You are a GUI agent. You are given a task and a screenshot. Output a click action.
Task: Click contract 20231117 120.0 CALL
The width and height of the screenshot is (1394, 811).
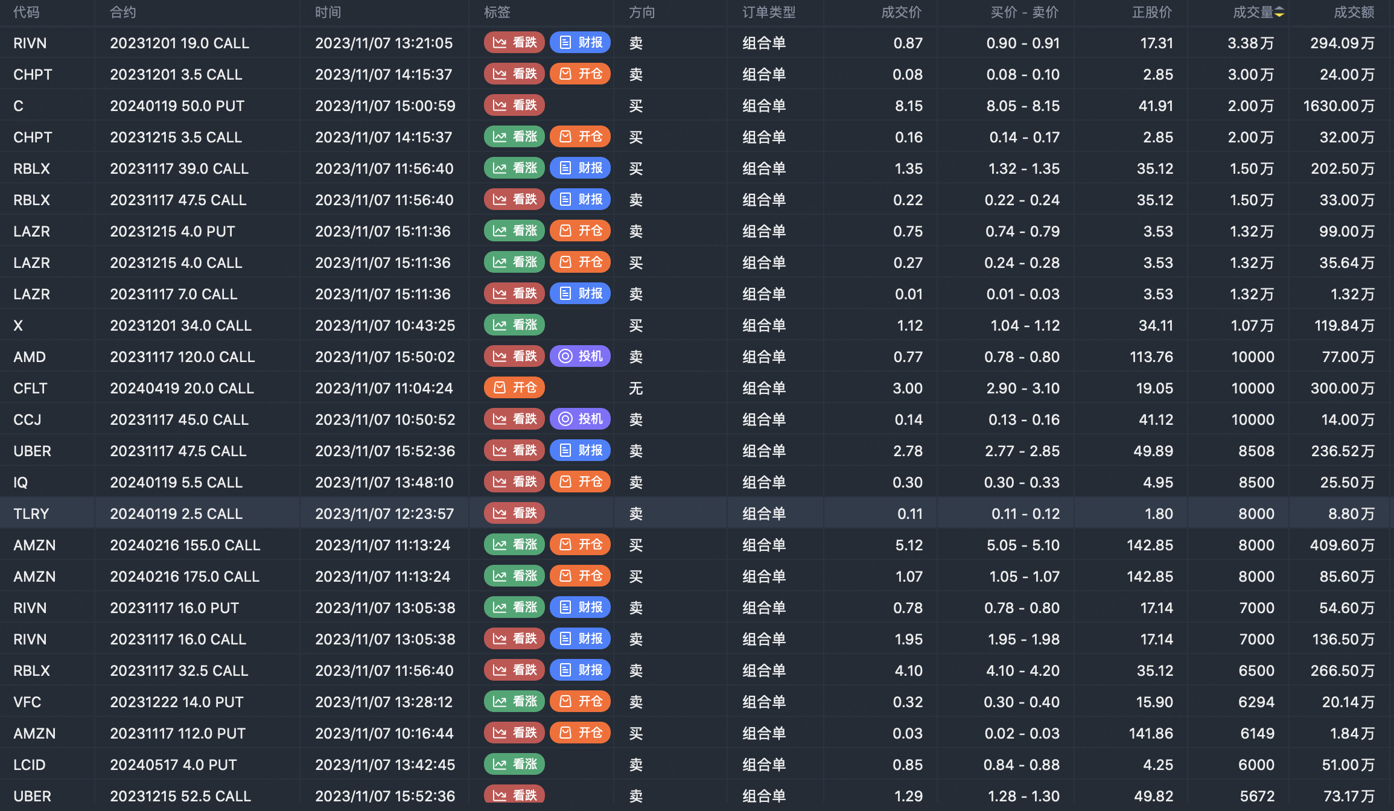click(183, 357)
